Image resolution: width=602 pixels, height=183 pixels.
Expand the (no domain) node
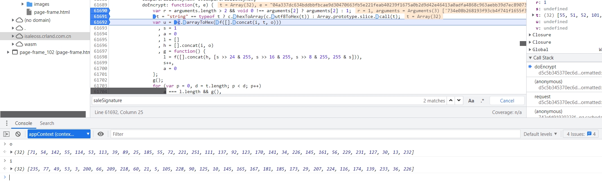click(x=13, y=20)
